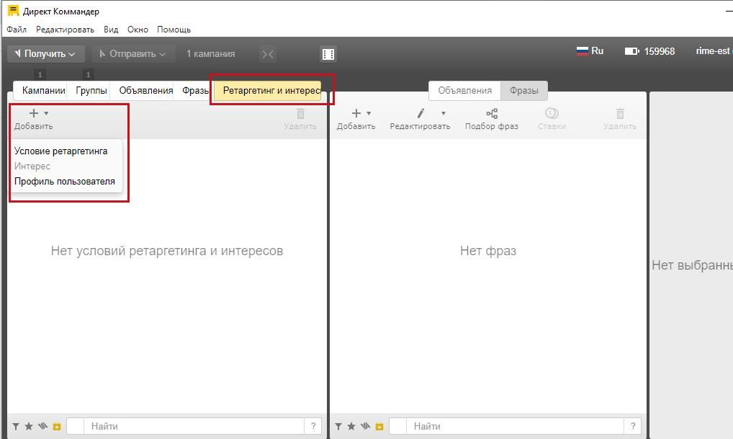Click the right panel filter funnel icon
Viewport: 733px width, 439px height.
pos(338,426)
